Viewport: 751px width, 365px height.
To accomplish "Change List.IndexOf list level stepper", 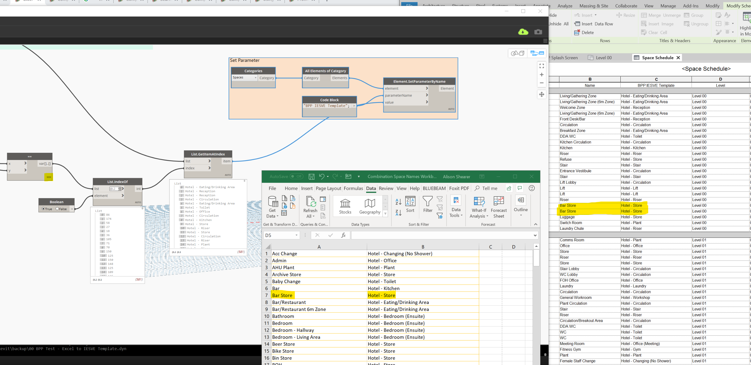I will tap(120, 188).
